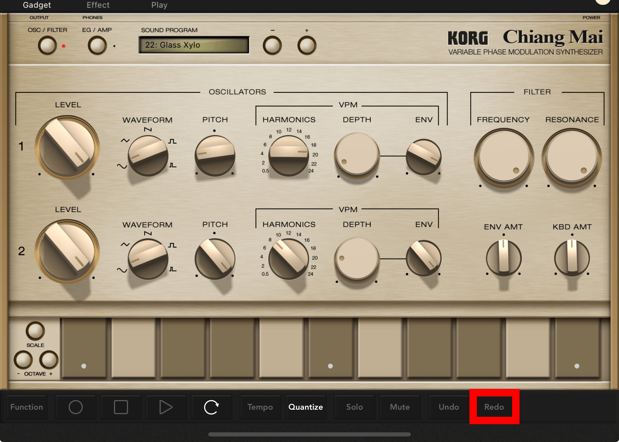Select square waveform symbol on oscillator 2

[172, 245]
